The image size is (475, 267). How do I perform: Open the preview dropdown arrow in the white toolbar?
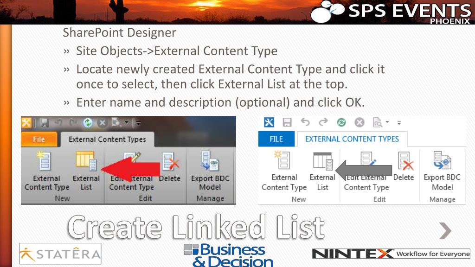pyautogui.click(x=387, y=122)
